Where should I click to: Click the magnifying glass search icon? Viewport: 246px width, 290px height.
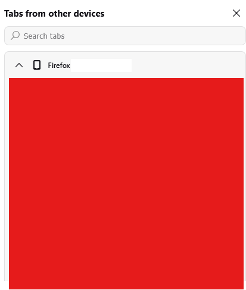pyautogui.click(x=15, y=36)
